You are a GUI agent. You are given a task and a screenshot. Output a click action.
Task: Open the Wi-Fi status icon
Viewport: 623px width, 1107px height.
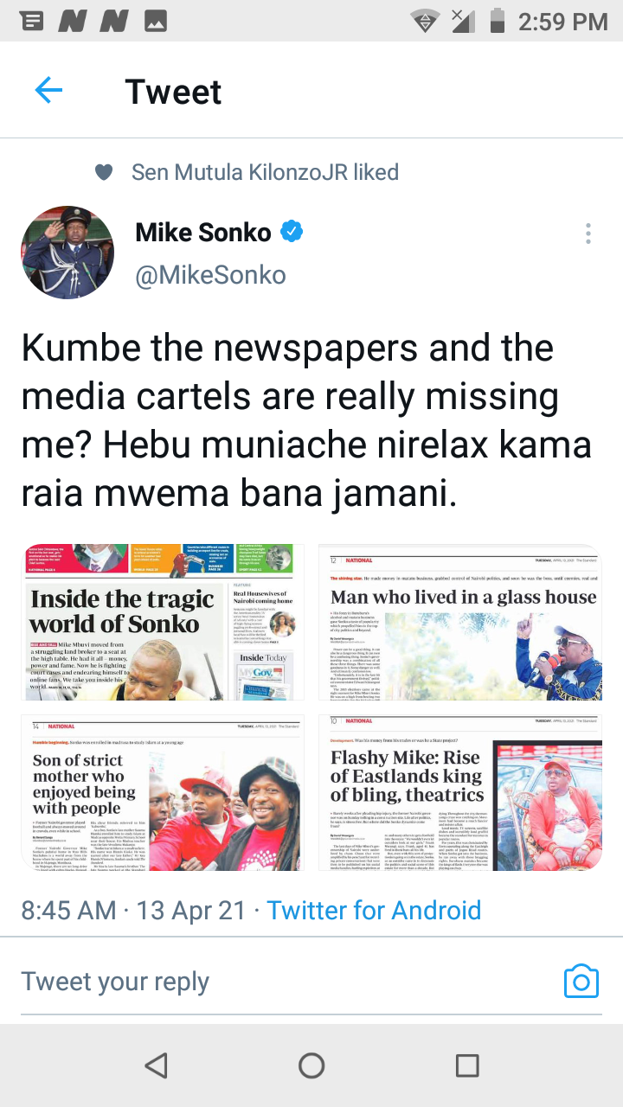tap(424, 21)
